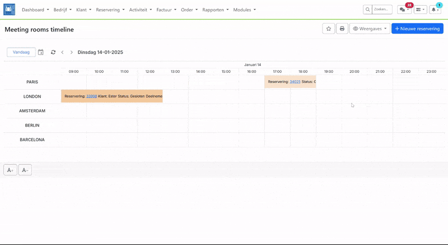The height and width of the screenshot is (245, 448).
Task: Decrease font size with A- button
Action: point(25,170)
